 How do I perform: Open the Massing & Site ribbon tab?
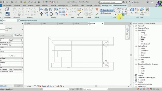[x=63, y=6]
